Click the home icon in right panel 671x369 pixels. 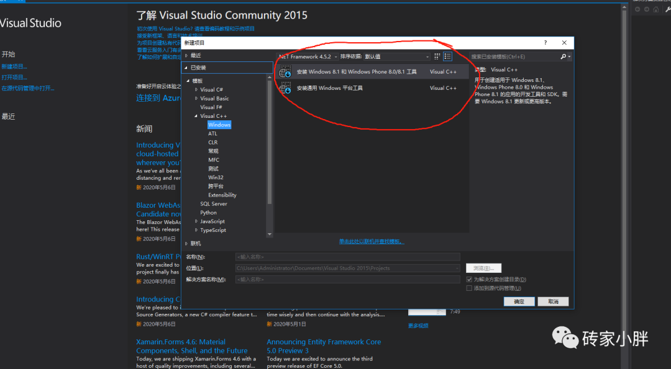[x=655, y=9]
